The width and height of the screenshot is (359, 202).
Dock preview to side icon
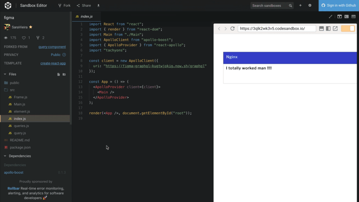coord(328,28)
